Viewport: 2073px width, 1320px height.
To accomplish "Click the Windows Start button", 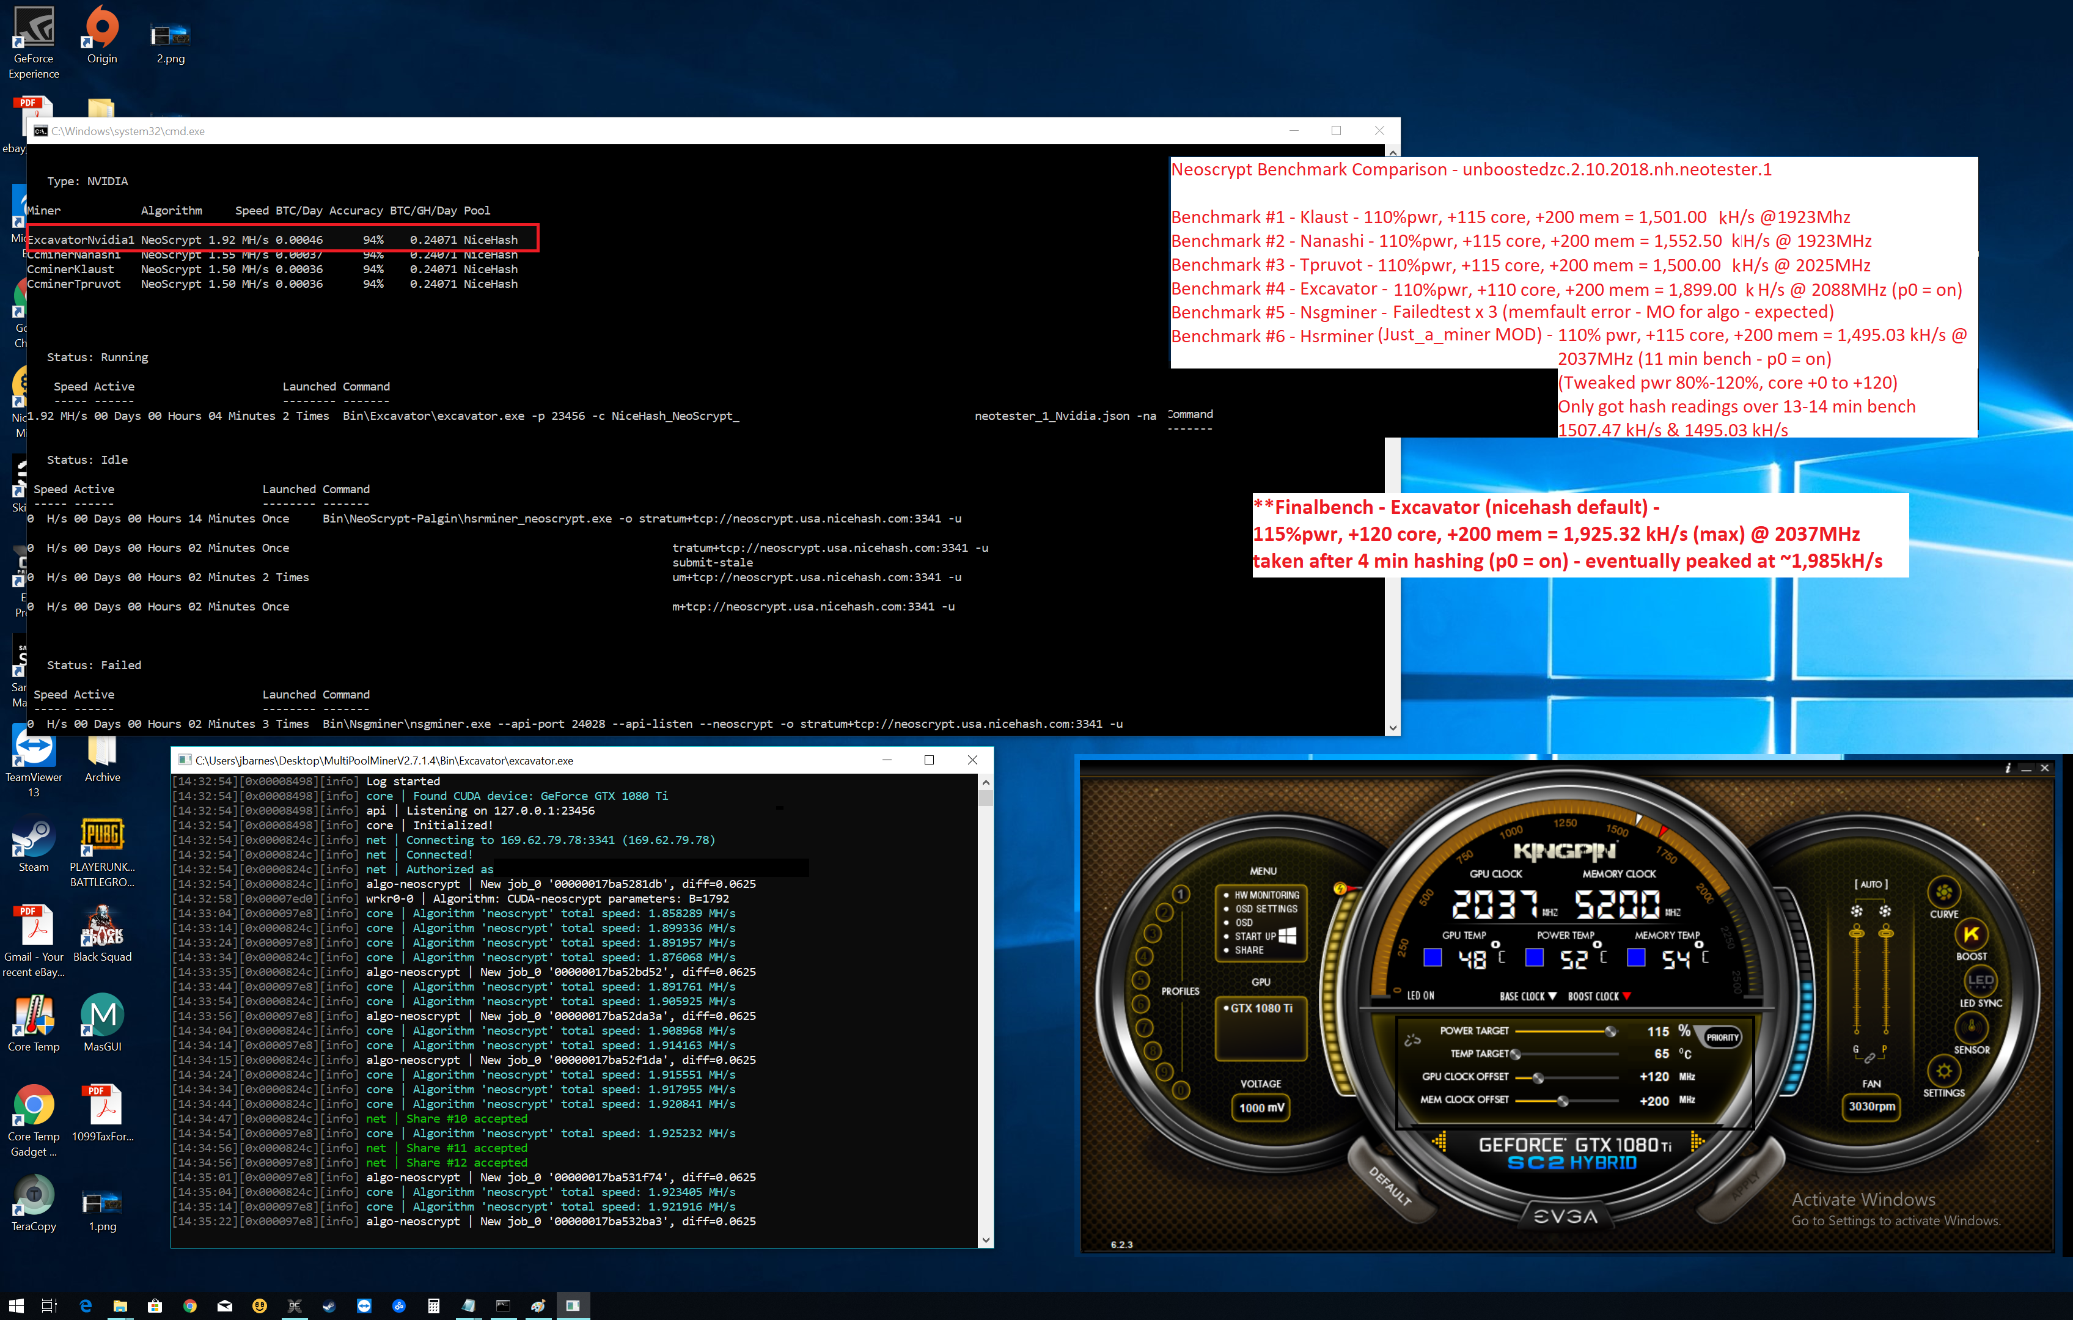I will [x=17, y=1305].
